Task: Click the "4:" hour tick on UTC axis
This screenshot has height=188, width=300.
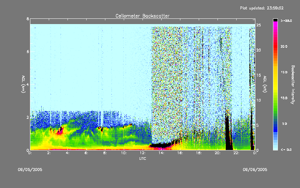Action: (67, 153)
